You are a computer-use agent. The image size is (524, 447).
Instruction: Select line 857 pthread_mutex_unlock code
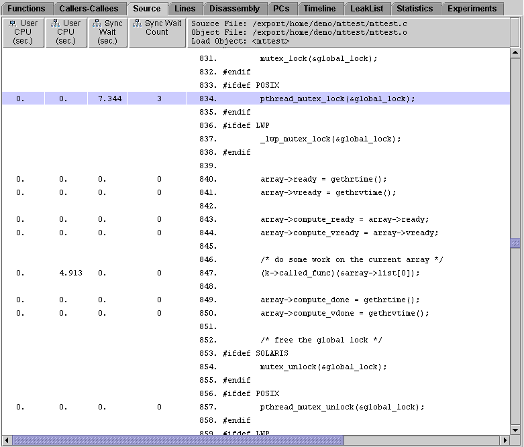(x=342, y=407)
